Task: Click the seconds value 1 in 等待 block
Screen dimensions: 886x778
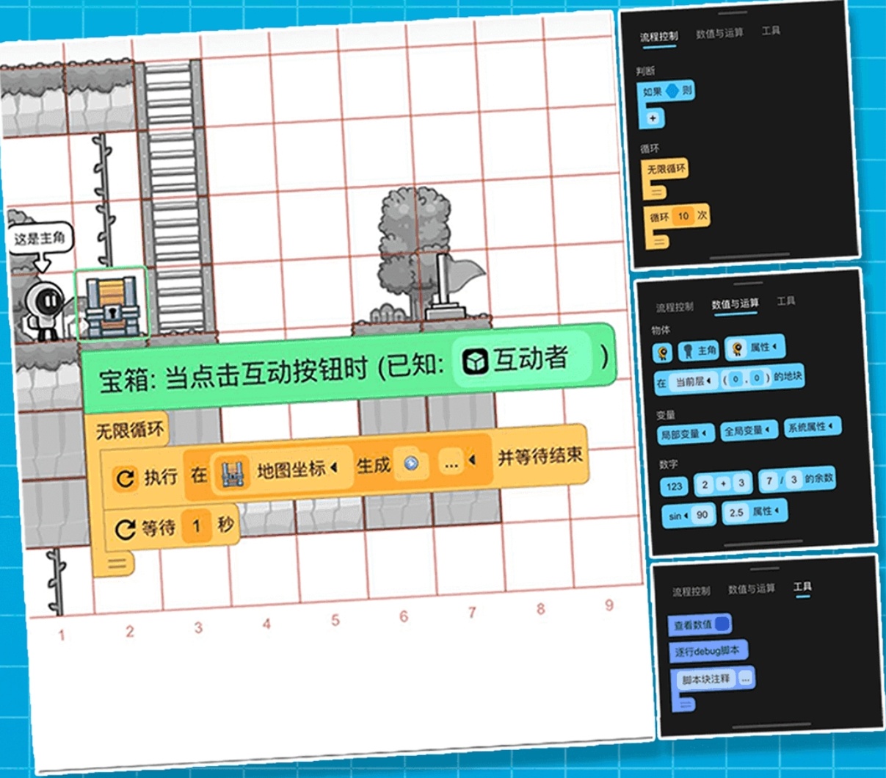Action: pyautogui.click(x=196, y=527)
